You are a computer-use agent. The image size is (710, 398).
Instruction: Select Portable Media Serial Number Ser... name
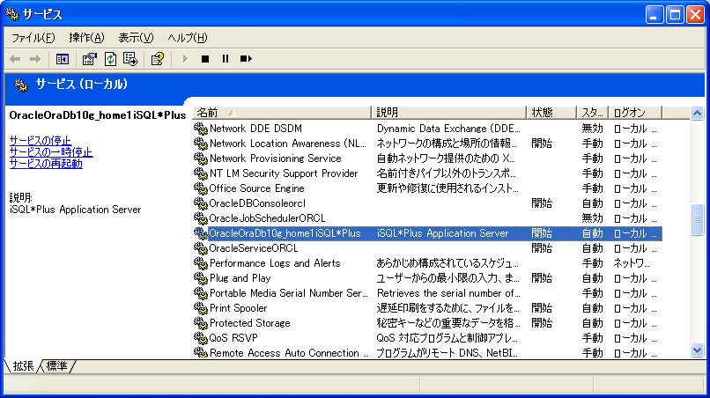pos(288,293)
